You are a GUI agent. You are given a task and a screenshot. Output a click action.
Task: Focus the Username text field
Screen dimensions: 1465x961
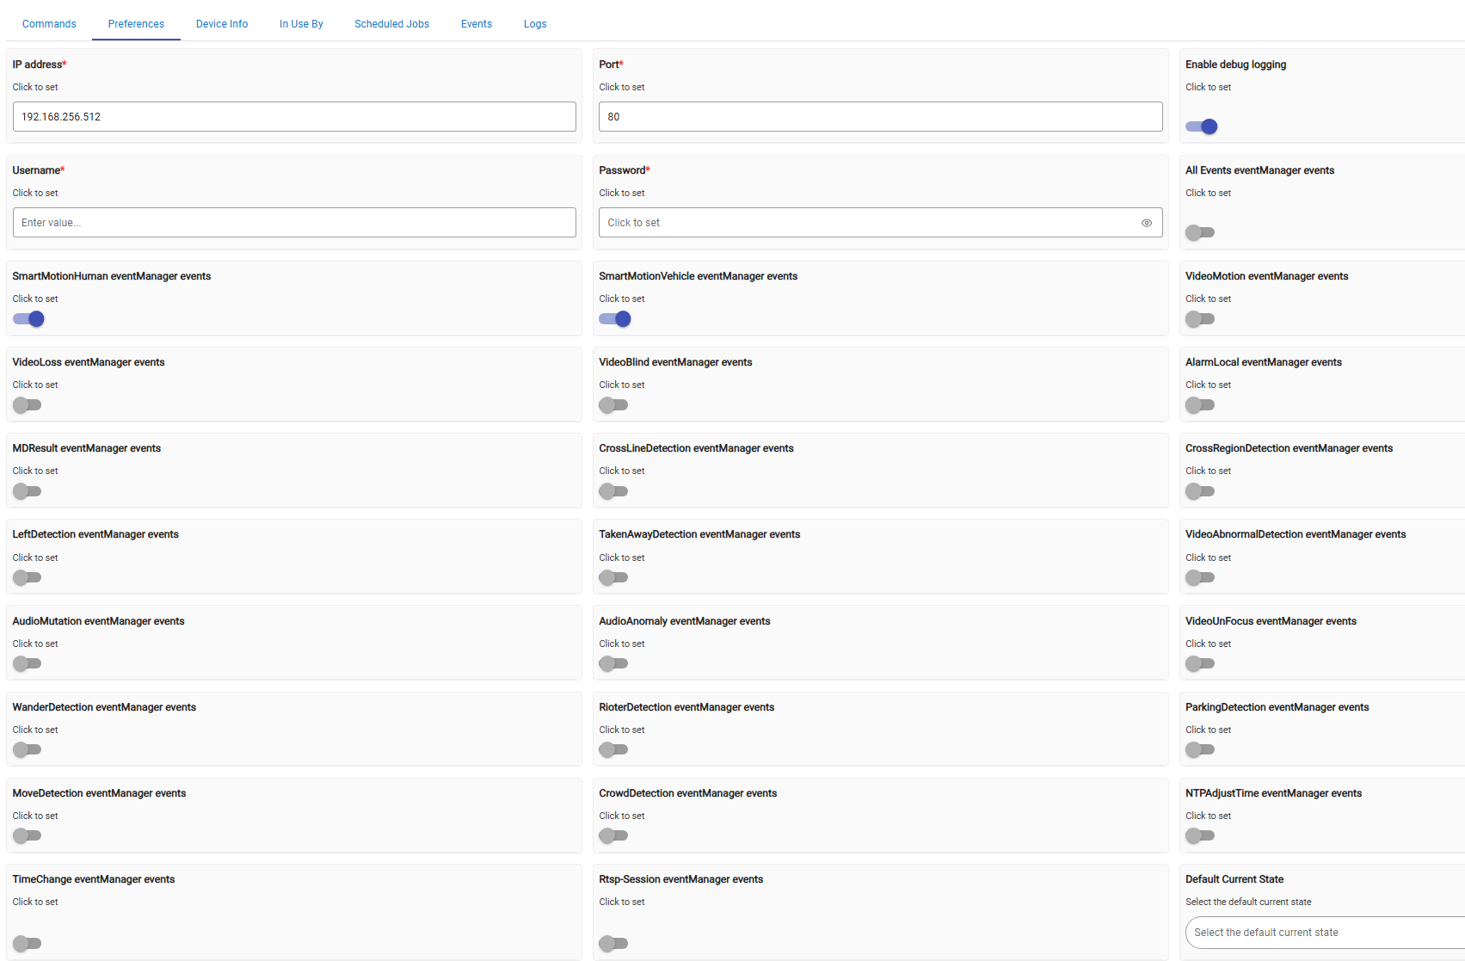pyautogui.click(x=294, y=223)
